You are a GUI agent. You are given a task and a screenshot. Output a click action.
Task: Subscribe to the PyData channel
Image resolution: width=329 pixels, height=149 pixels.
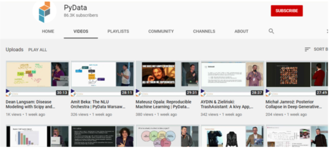pos(287,11)
